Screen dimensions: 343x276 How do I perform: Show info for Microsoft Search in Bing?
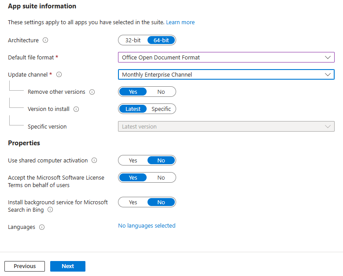[50, 210]
